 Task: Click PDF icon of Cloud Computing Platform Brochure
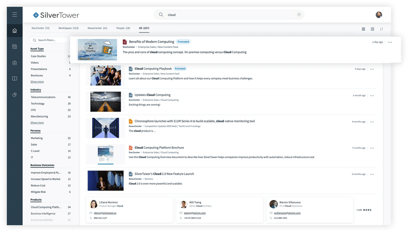click(x=130, y=148)
